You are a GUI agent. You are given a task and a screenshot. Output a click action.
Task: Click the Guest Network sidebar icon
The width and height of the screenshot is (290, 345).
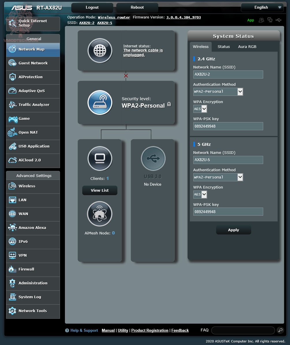point(12,63)
